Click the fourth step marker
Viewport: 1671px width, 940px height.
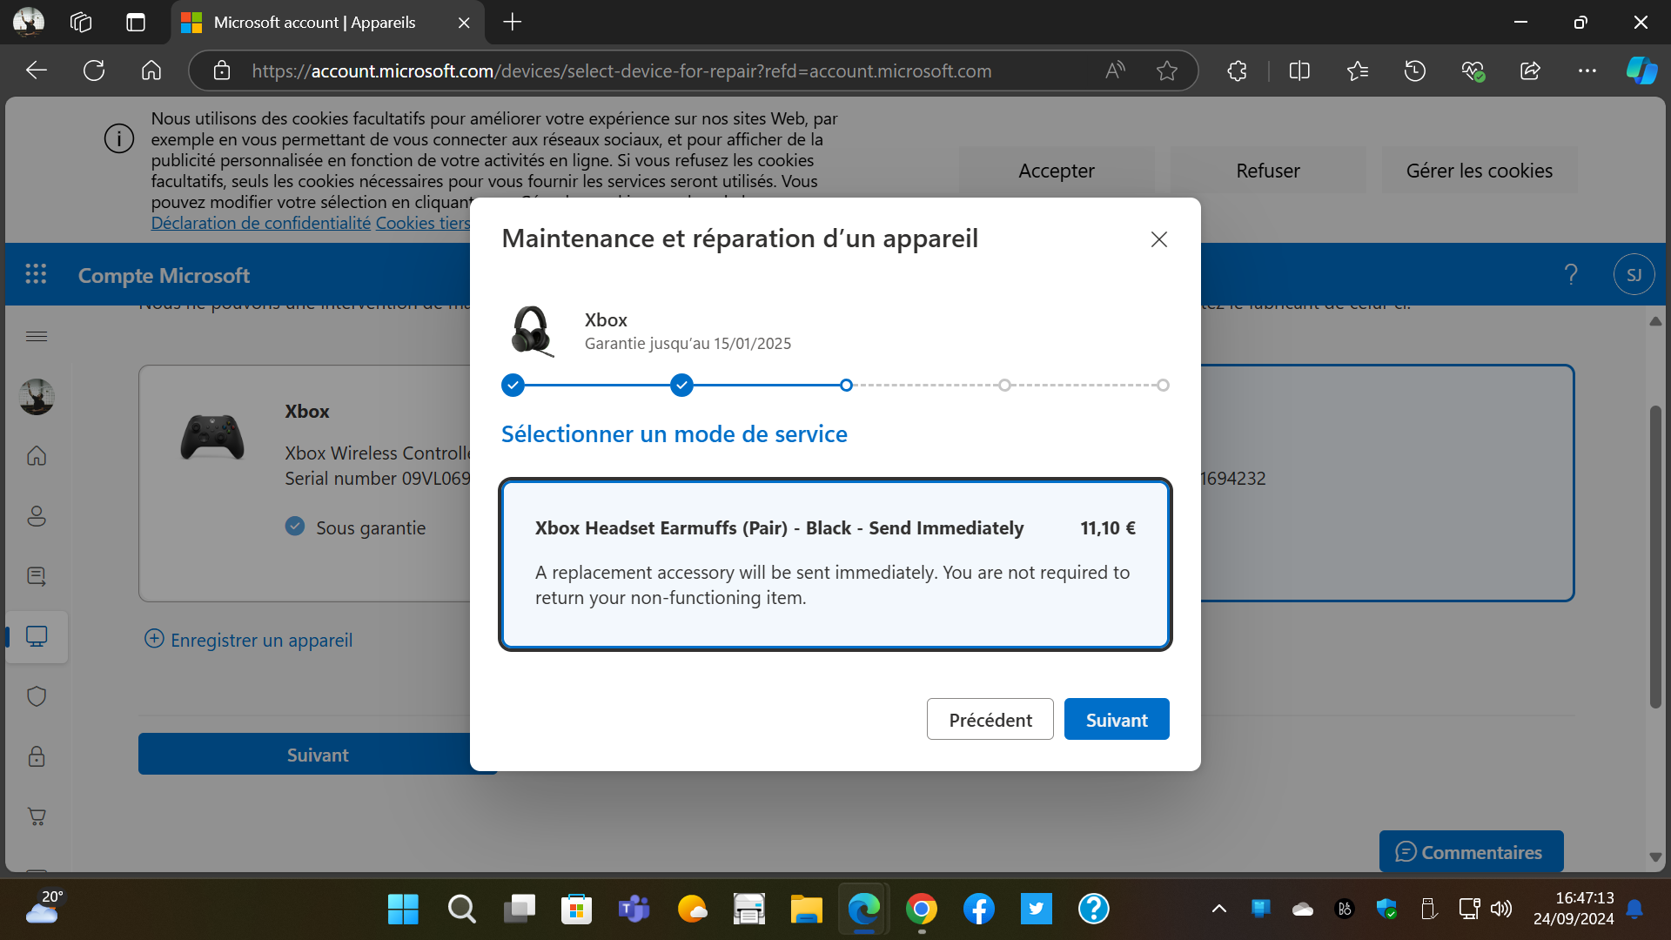[x=1004, y=385]
